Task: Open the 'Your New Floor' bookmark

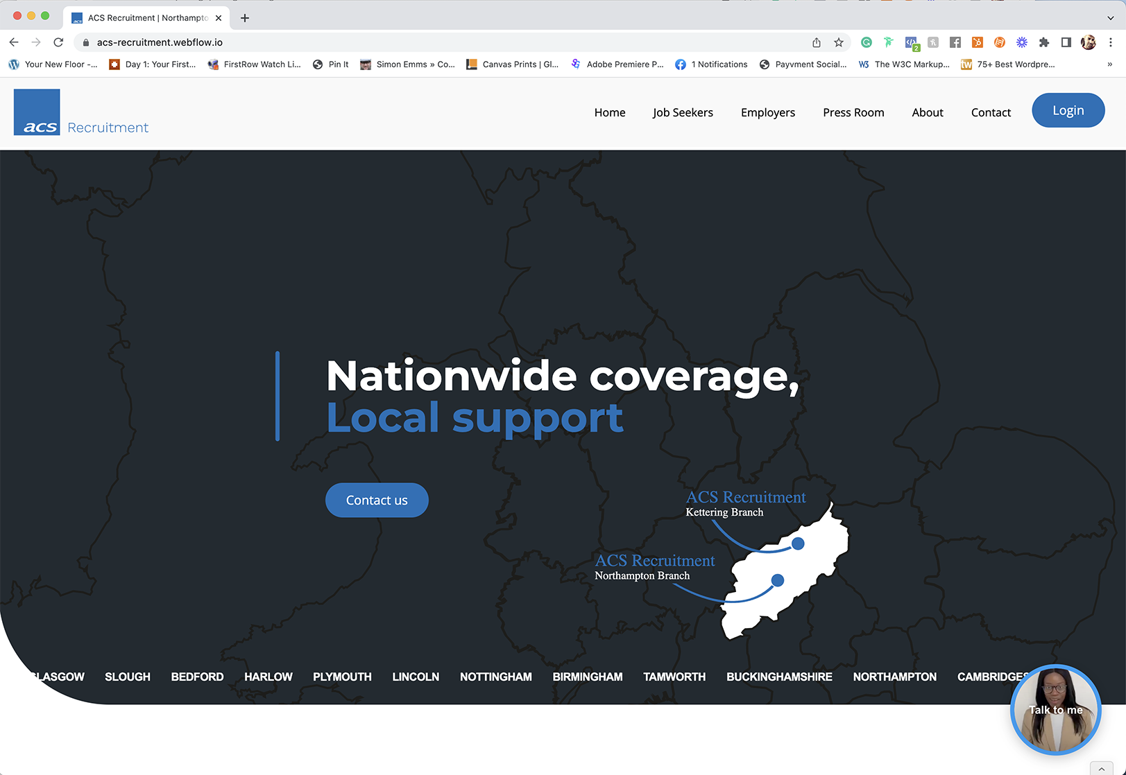Action: (53, 64)
